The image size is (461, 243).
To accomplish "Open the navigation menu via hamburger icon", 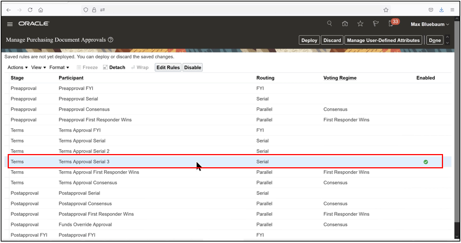I will pos(10,24).
